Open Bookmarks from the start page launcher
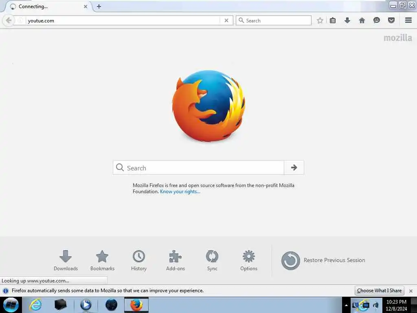 102,260
